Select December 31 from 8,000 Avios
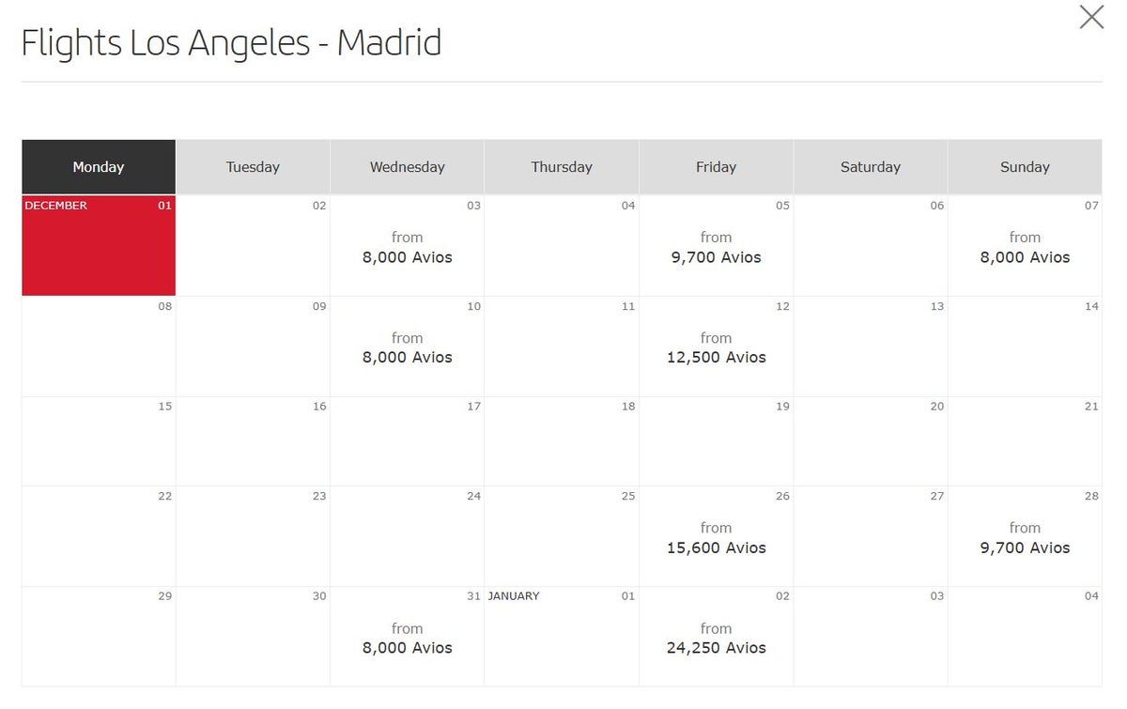The width and height of the screenshot is (1127, 709). (407, 639)
